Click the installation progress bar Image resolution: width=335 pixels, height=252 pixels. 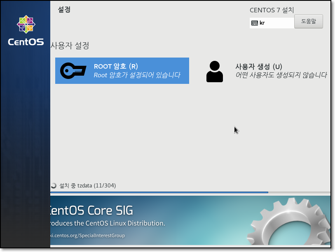(x=190, y=192)
